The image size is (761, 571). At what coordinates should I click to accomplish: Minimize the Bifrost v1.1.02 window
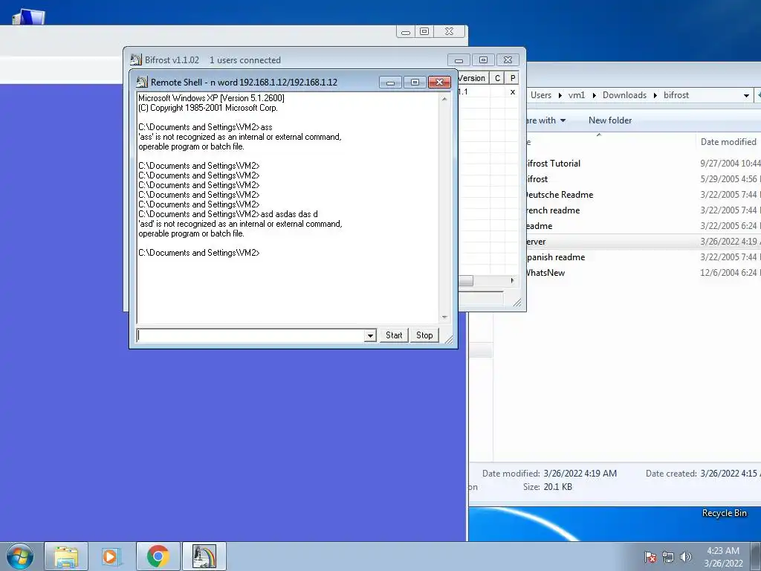459,59
